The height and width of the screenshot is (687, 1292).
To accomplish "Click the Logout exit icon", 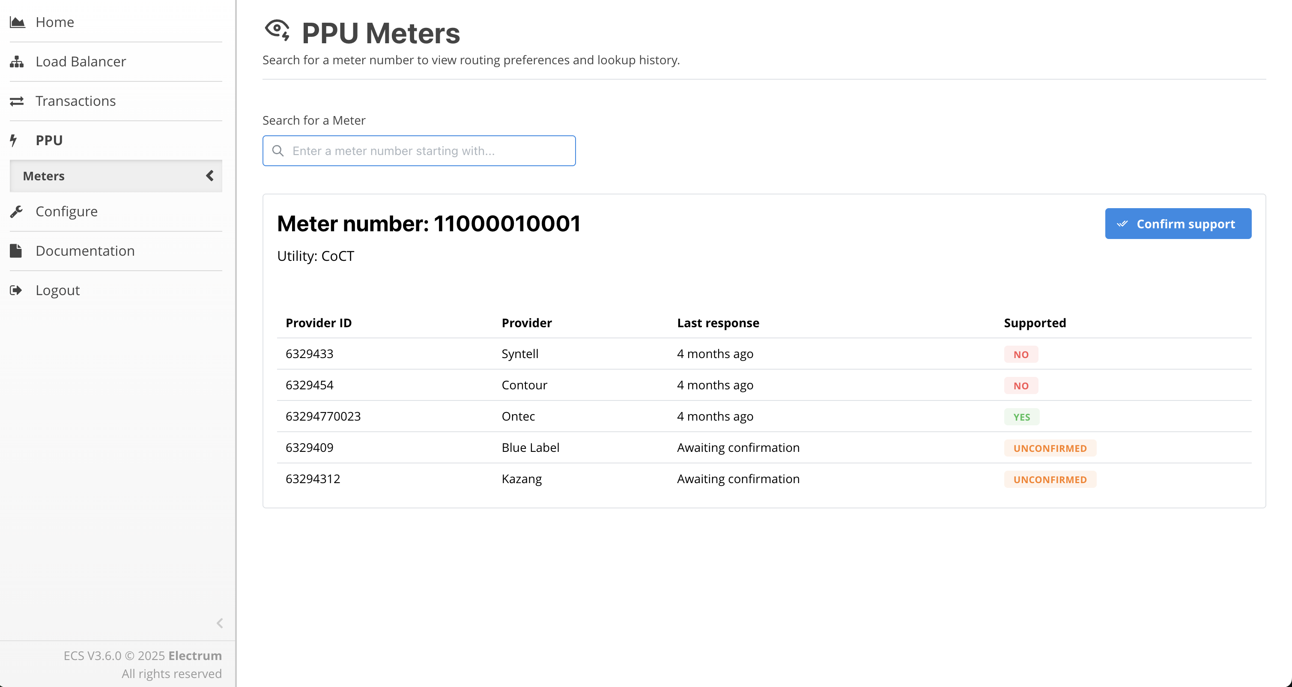I will tap(16, 290).
